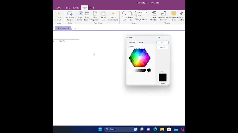Launch Microsoft Edge from taskbar
Image resolution: width=238 pixels, height=133 pixels.
coord(155,129)
